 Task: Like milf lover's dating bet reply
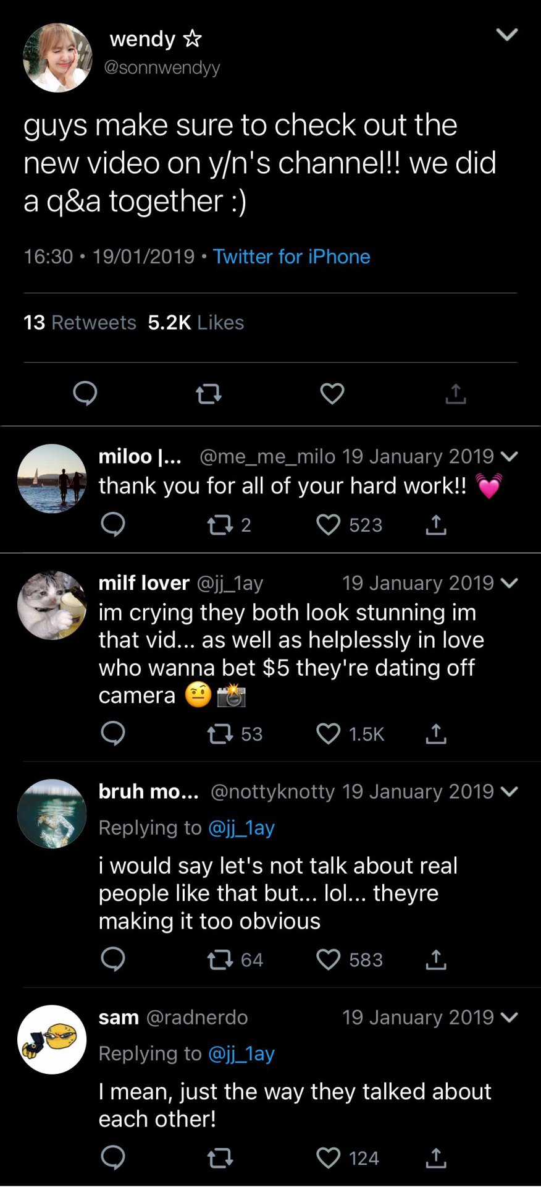[329, 734]
